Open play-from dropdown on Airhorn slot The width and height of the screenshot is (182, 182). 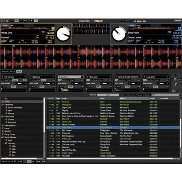point(77,83)
